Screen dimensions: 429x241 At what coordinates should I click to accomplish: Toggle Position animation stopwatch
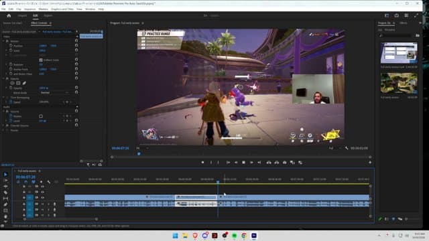11,46
